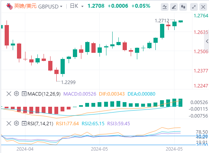
Task: Collapse side panel with left chevron
Action: 207,41
